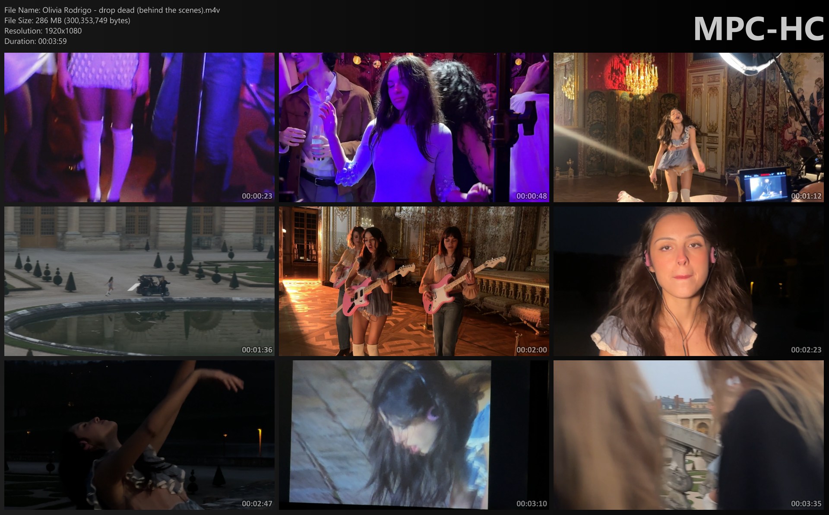
Task: Click the File Name text line
Action: 112,10
